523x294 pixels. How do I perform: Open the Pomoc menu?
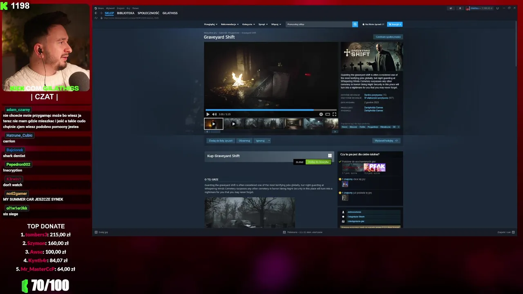[136, 8]
